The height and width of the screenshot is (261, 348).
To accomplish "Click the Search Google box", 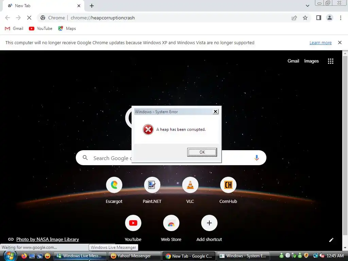I will (x=171, y=158).
